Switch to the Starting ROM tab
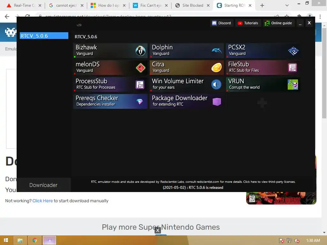Screen dimensions: 327x245 pyautogui.click(x=234, y=5)
